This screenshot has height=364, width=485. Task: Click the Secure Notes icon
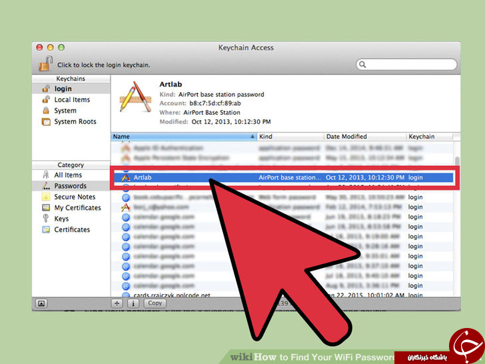[x=46, y=197]
